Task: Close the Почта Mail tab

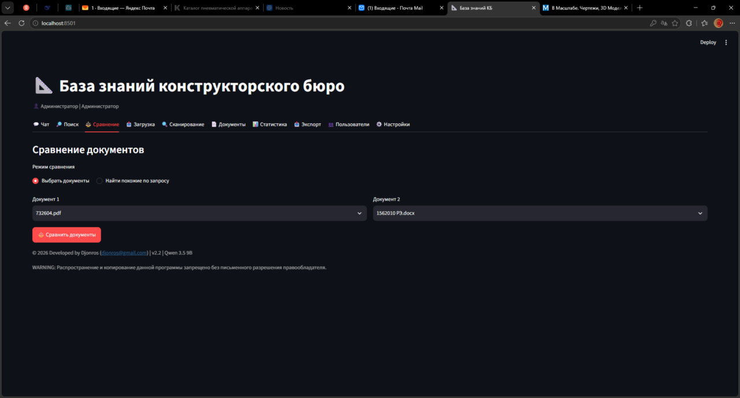Action: (441, 8)
